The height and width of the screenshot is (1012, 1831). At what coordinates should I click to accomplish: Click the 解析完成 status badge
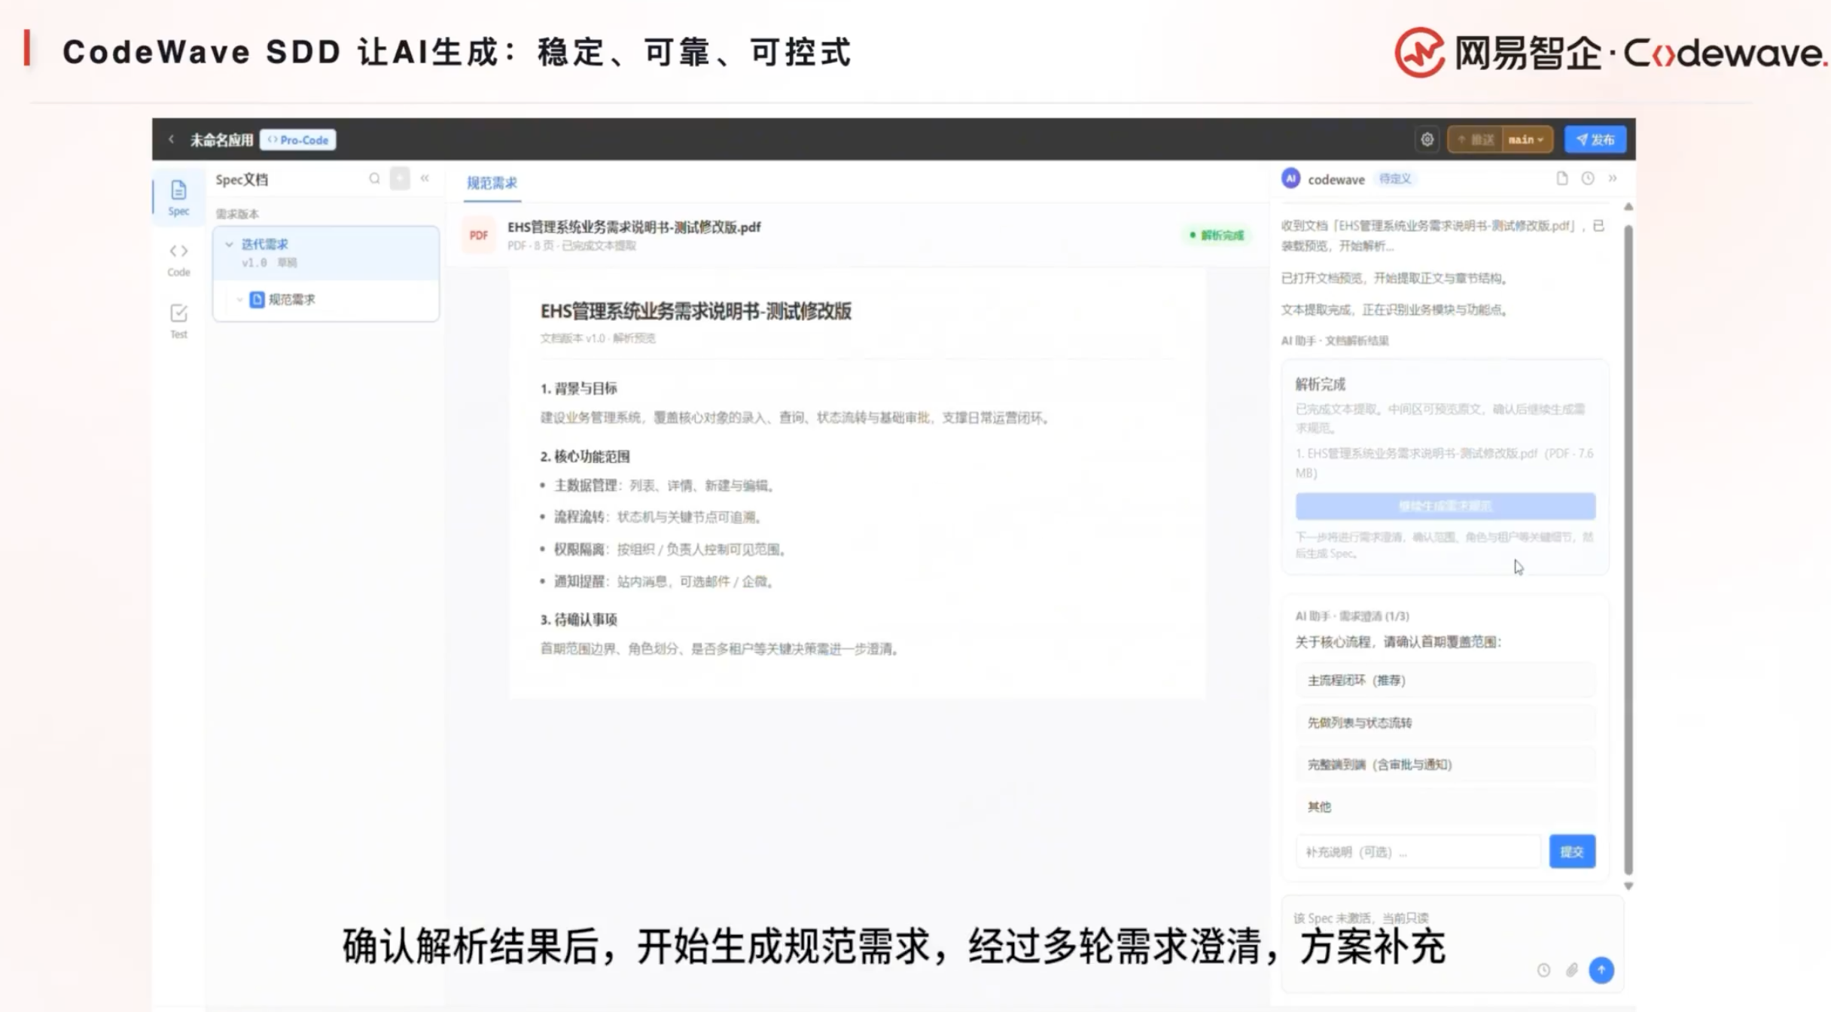click(x=1217, y=235)
